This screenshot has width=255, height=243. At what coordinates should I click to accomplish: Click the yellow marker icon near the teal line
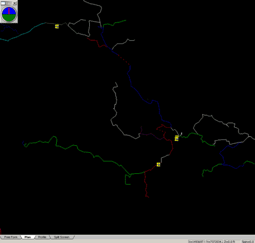click(x=57, y=26)
